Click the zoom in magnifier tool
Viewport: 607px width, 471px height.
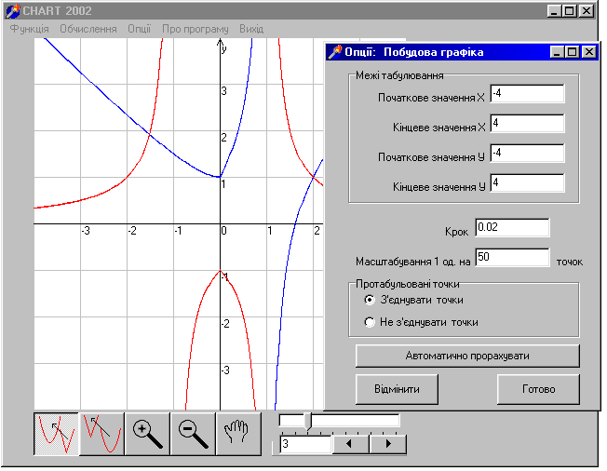coord(147,434)
